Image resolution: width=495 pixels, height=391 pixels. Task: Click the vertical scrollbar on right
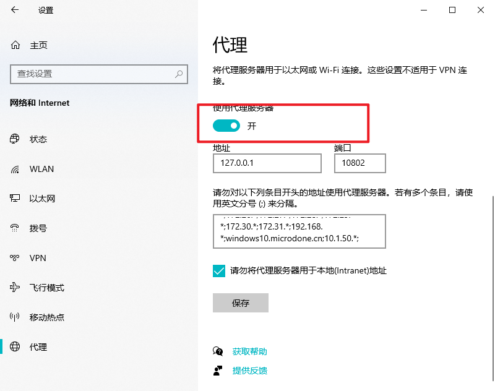[493, 289]
